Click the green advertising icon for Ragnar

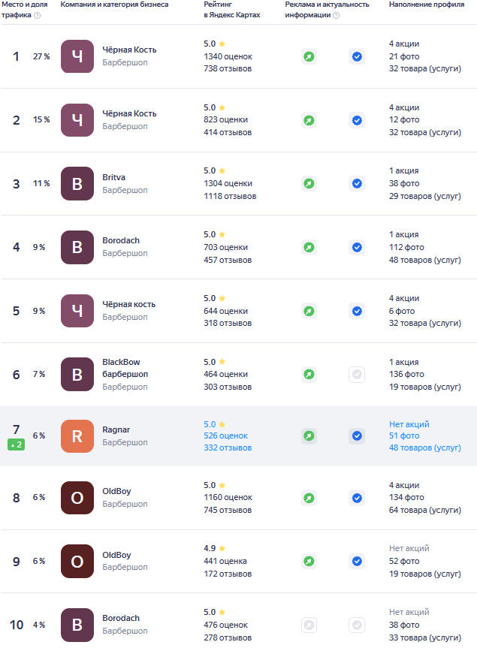[309, 436]
